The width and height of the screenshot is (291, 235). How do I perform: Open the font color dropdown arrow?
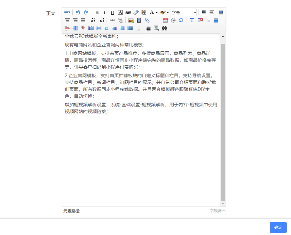157,12
